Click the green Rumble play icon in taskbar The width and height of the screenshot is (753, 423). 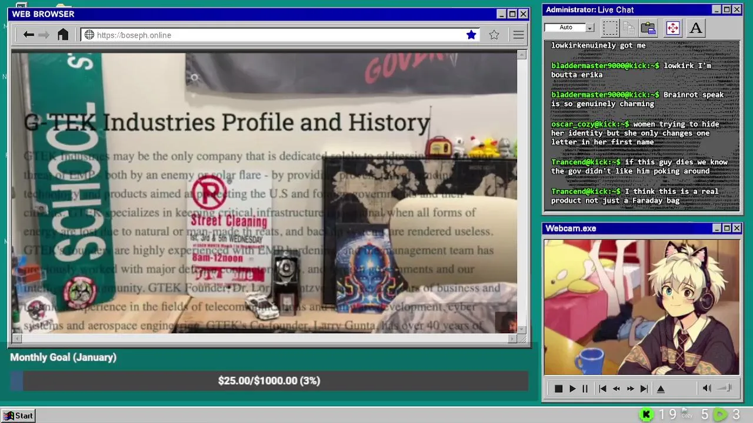click(720, 415)
